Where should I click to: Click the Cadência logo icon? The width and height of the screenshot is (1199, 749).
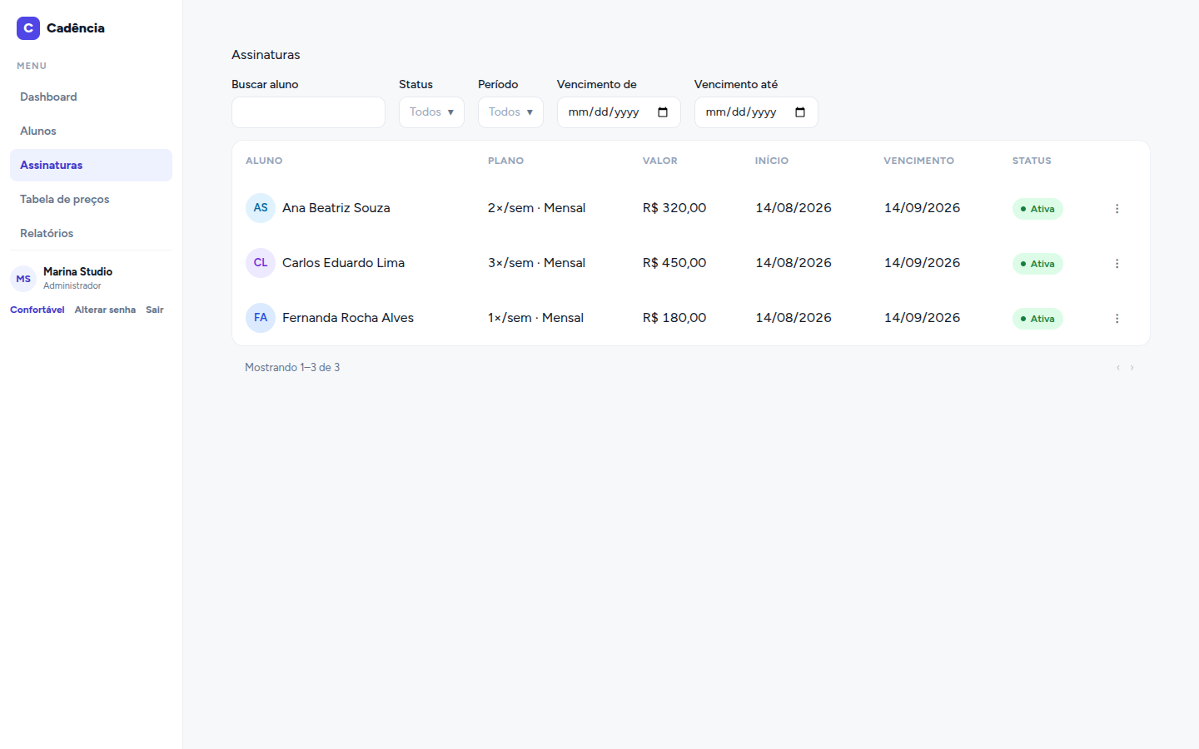pyautogui.click(x=28, y=28)
